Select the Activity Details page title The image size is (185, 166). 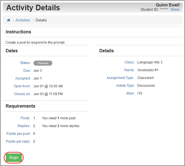33,8
